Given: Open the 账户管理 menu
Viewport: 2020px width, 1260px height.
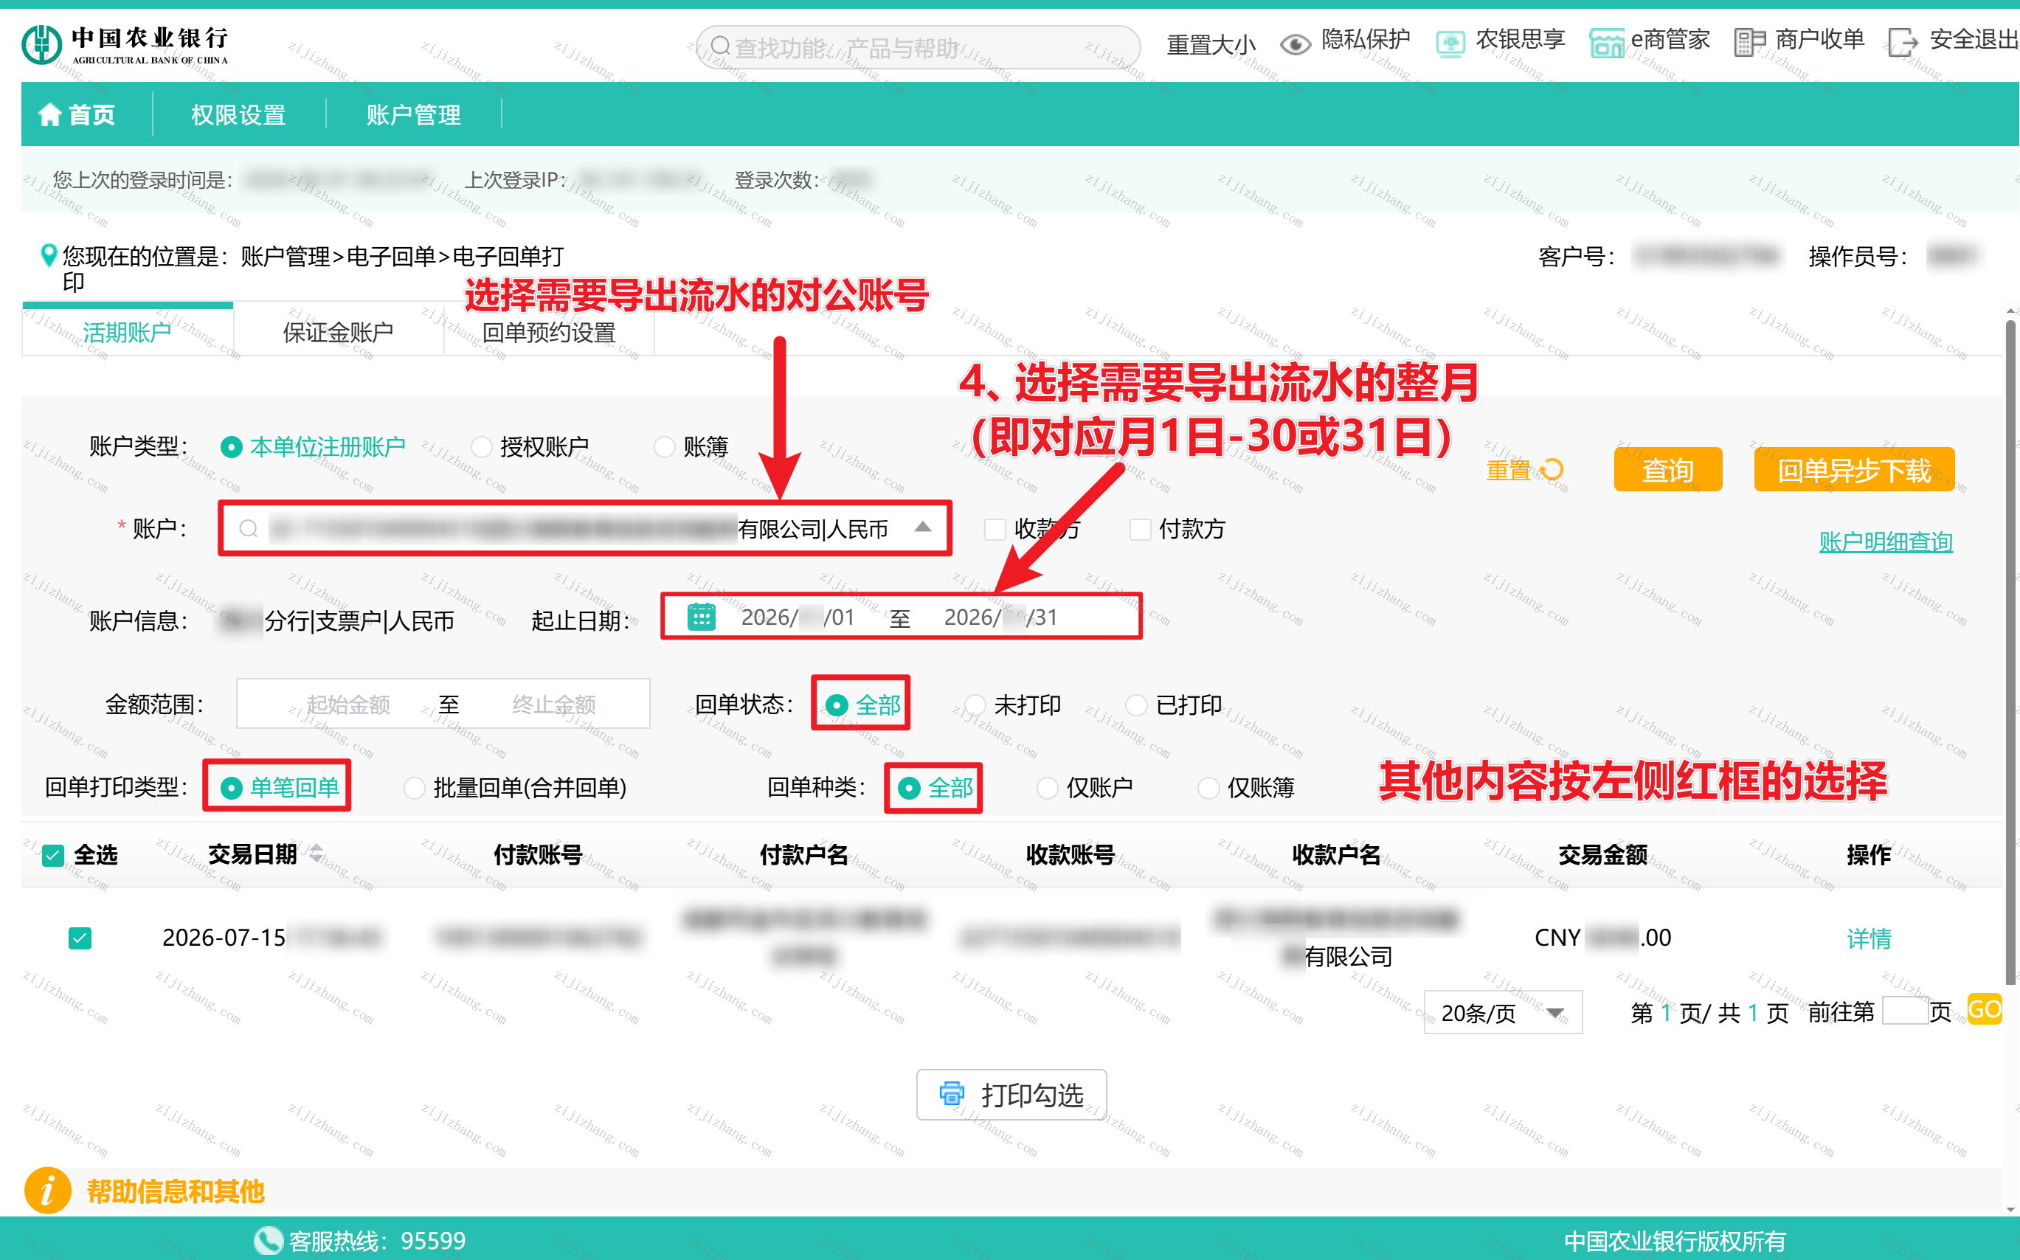Looking at the screenshot, I should coord(413,114).
